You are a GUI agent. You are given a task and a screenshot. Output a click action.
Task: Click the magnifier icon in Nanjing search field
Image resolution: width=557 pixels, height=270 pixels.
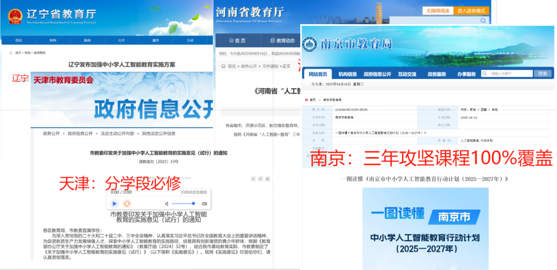click(485, 74)
